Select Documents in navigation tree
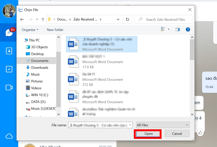Screen dimensions: 217x147 (36, 61)
